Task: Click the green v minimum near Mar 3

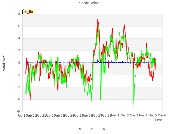Action: tap(134, 106)
